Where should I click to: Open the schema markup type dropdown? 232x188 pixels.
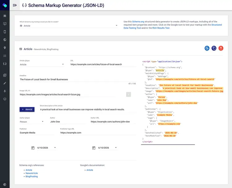click(x=69, y=26)
